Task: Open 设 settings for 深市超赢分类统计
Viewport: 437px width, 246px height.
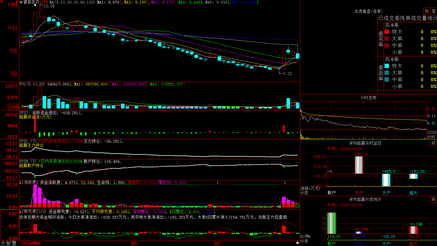Action: [433, 199]
